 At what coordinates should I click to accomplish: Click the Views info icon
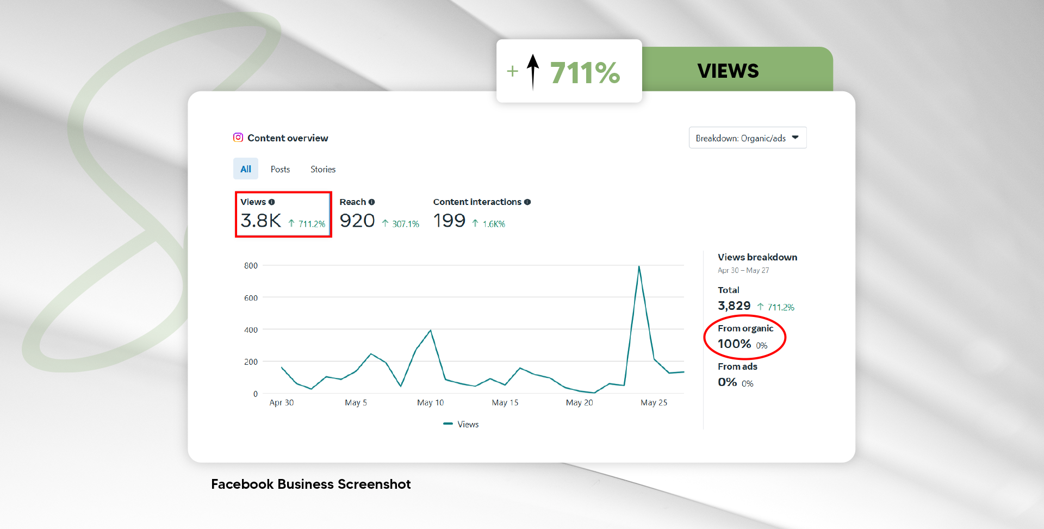[x=272, y=202]
